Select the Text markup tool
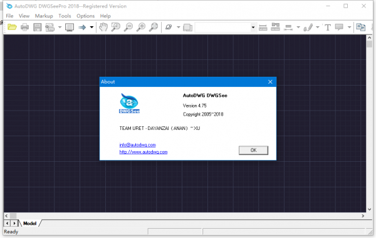376x238 pixels. coord(328,27)
